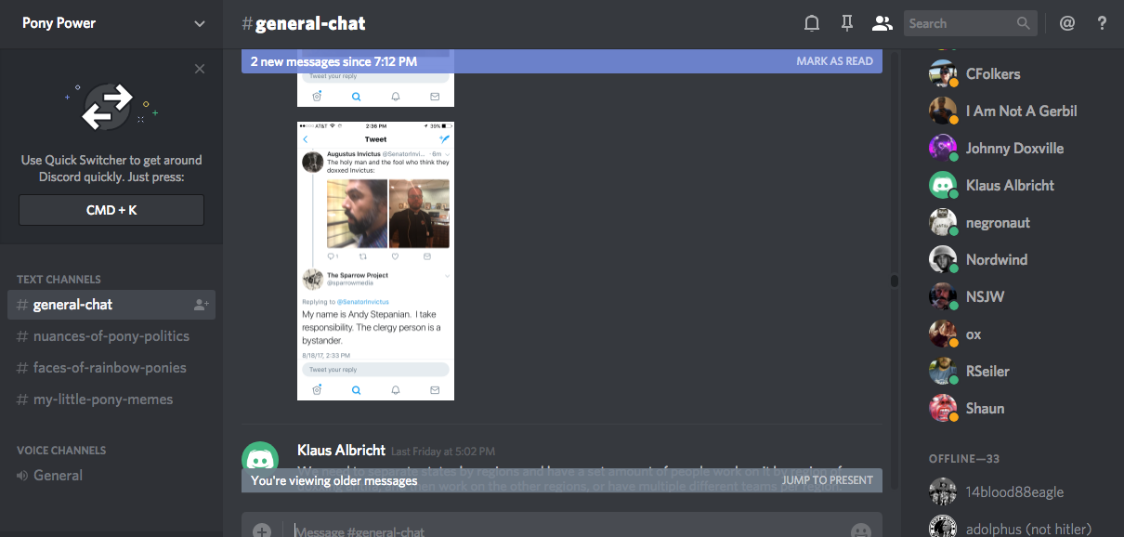The width and height of the screenshot is (1124, 537).
Task: Expand the Pony Power server dropdown
Action: 200,24
